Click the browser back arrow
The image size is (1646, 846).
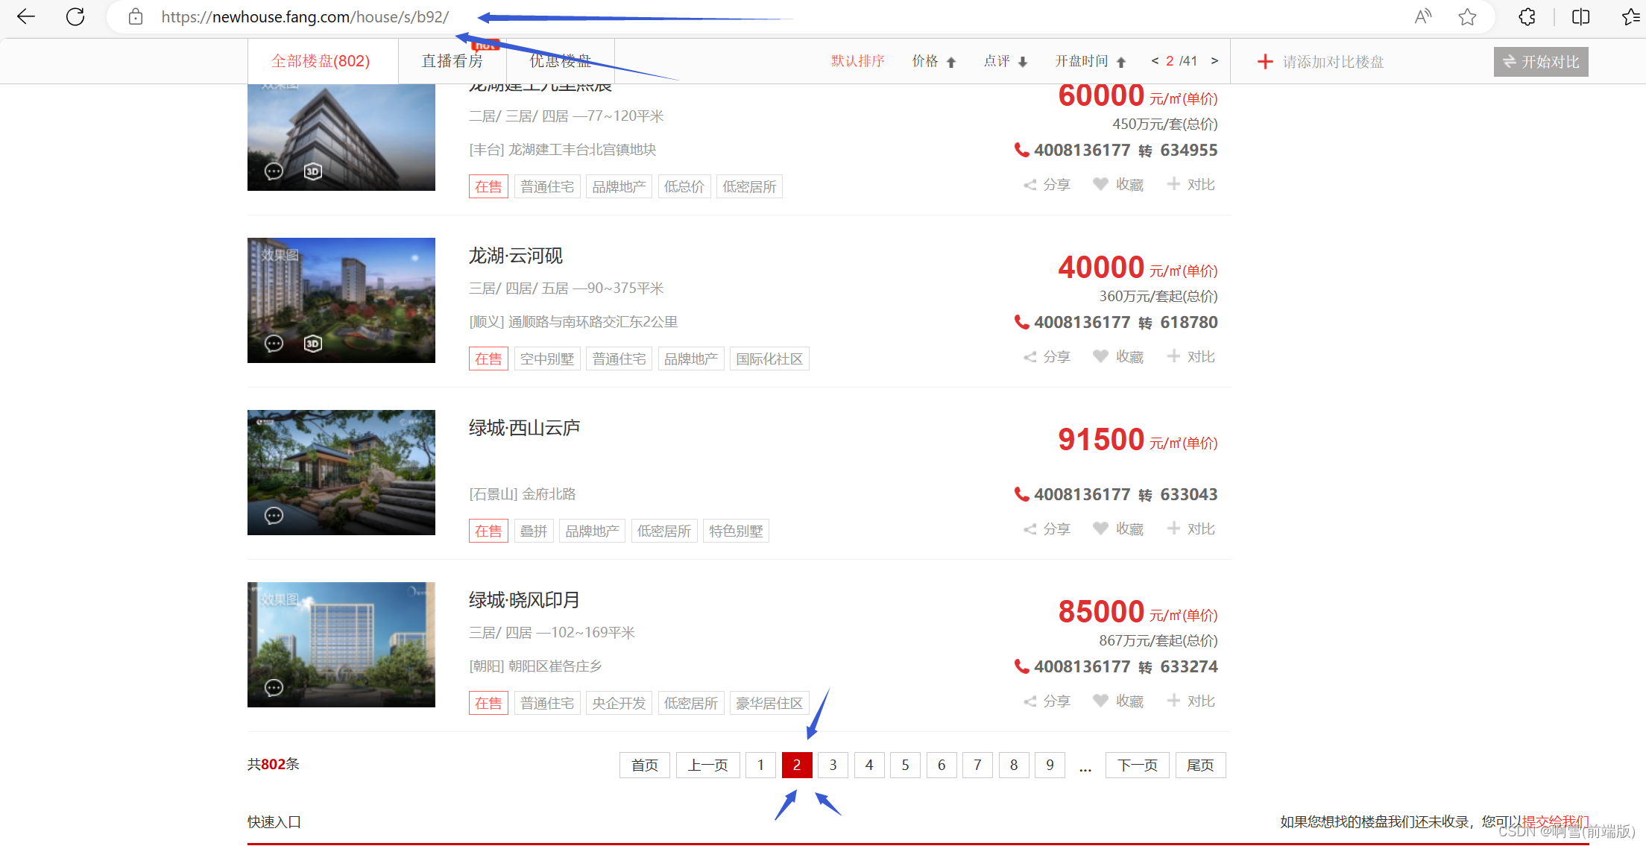tap(26, 16)
